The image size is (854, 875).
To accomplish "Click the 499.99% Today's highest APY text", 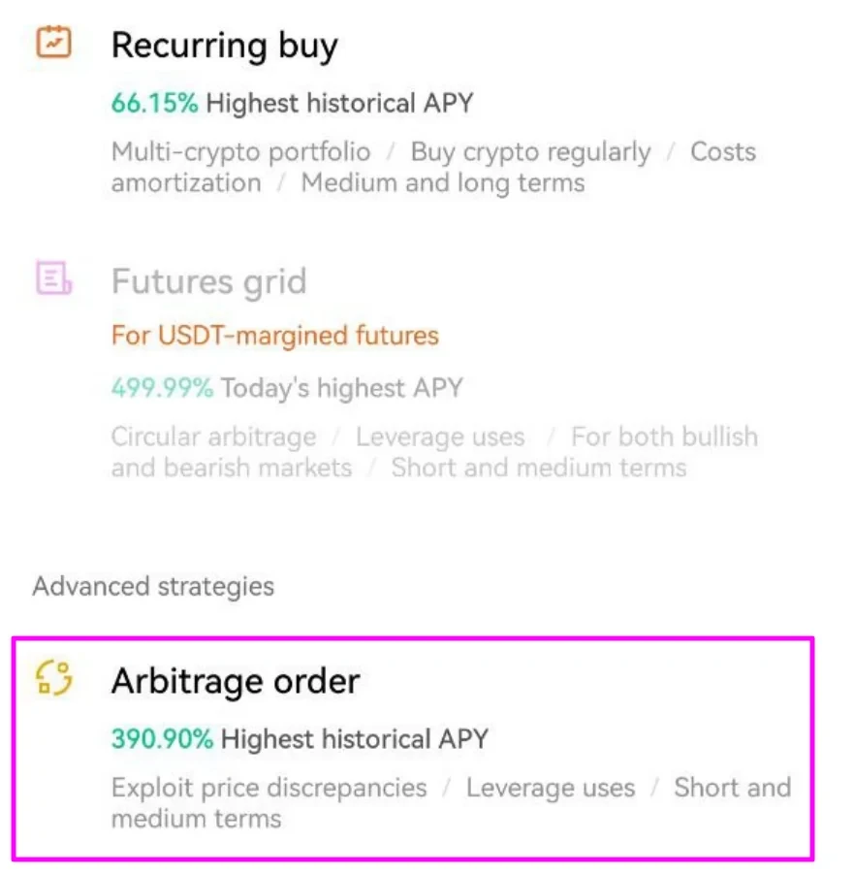I will 286,388.
